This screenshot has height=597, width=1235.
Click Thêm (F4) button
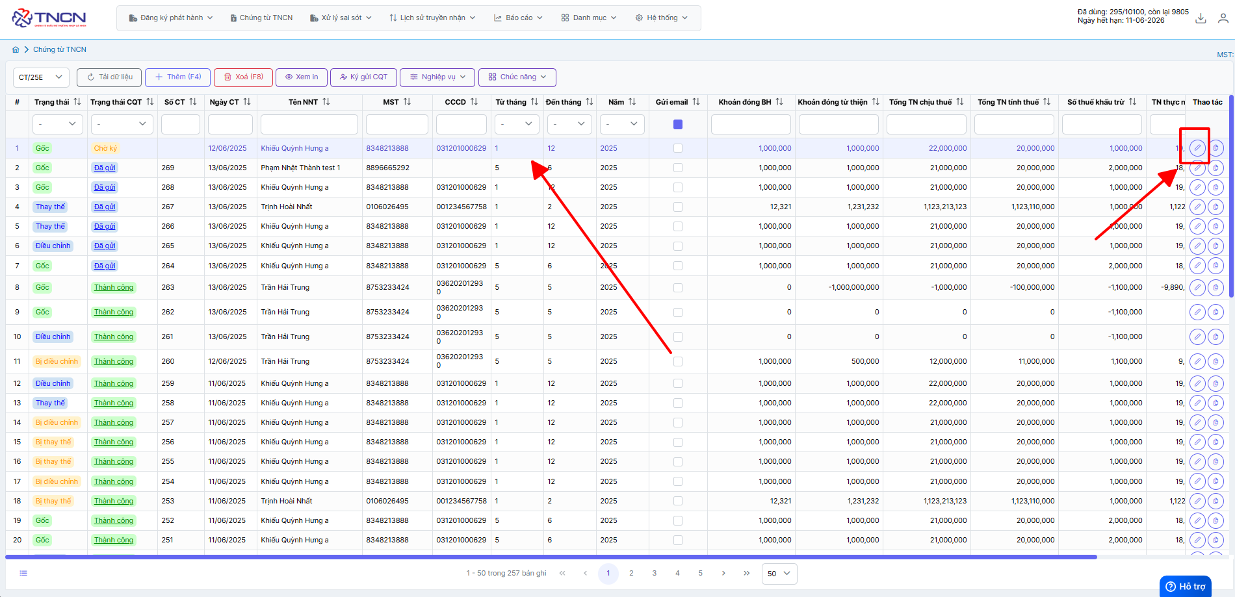177,77
